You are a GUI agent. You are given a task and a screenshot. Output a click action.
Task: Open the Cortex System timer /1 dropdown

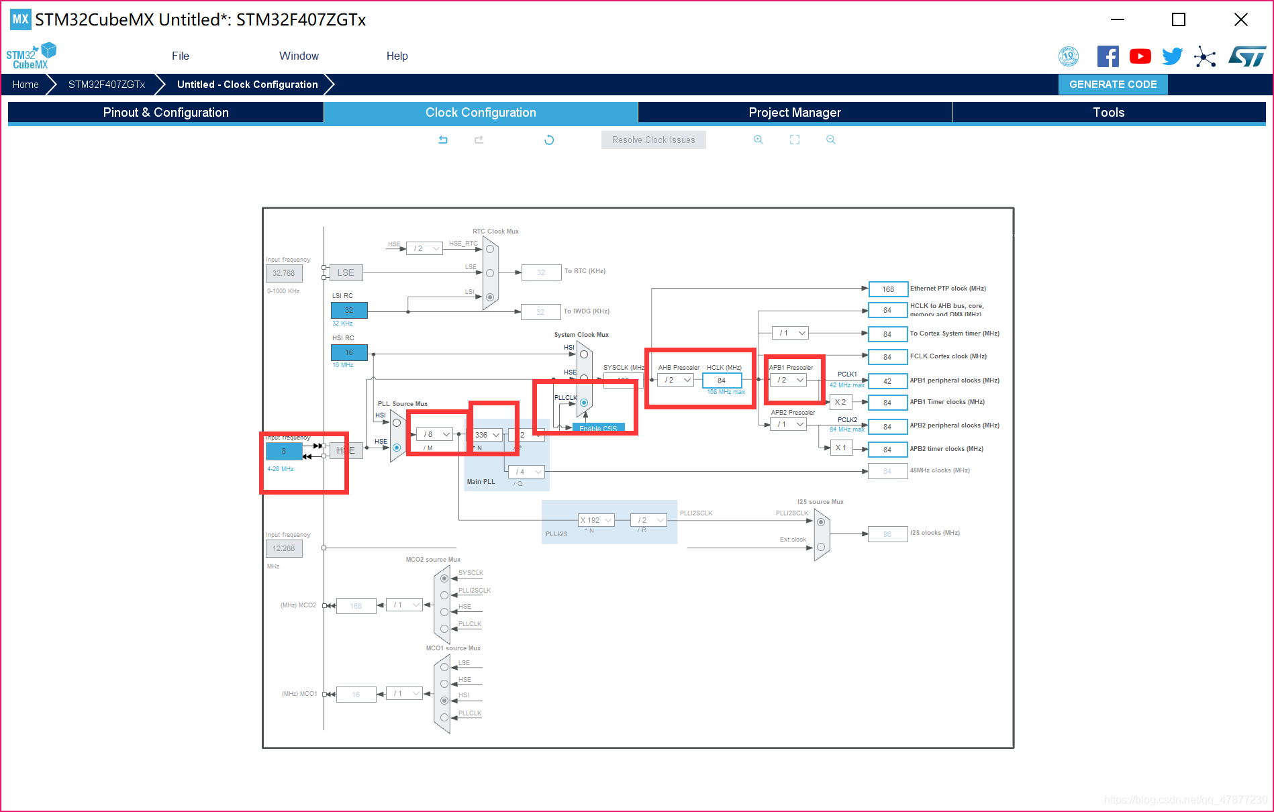[x=791, y=333]
